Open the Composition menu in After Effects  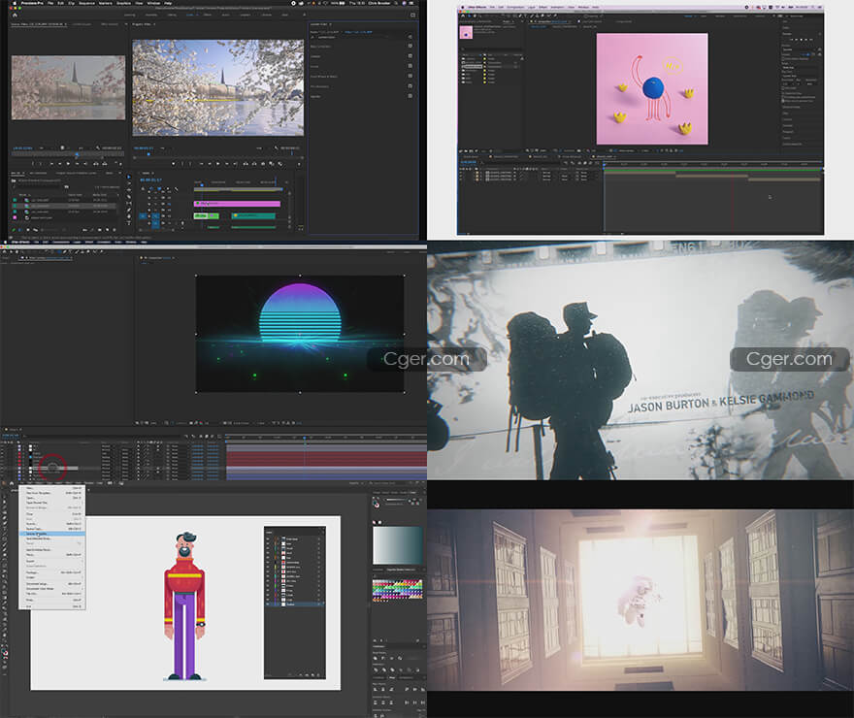[515, 8]
